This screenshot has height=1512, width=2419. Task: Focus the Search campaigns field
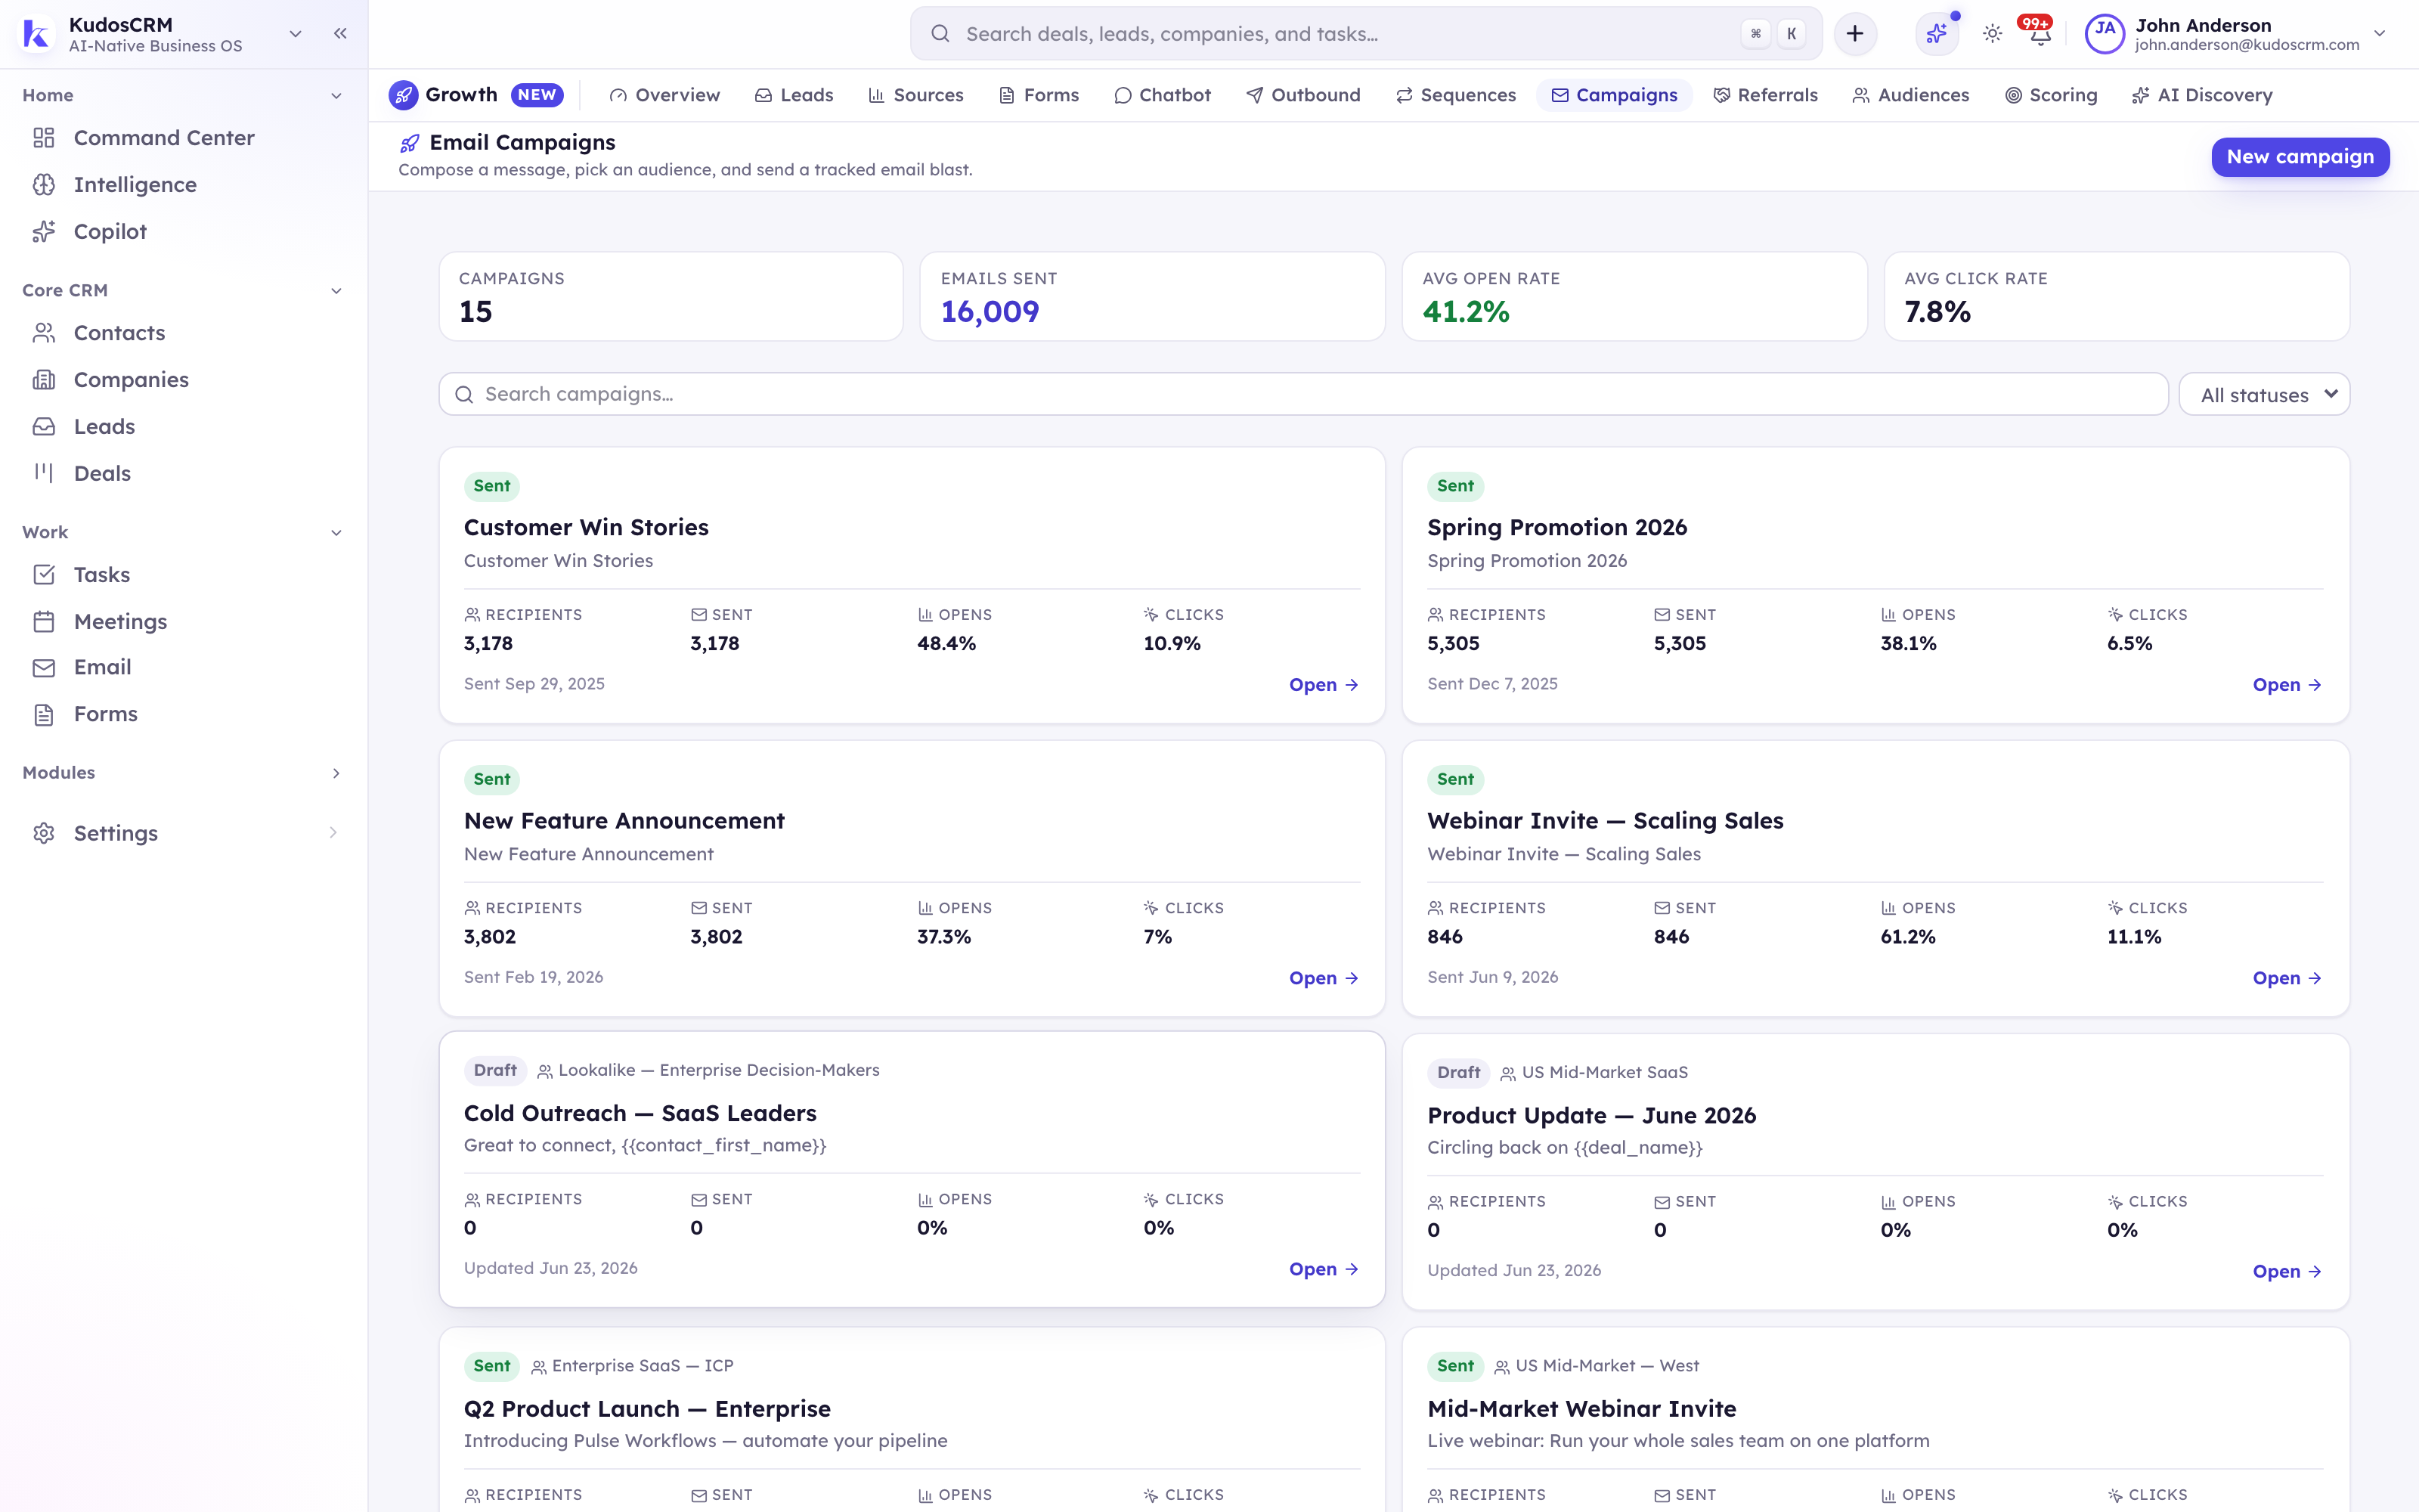click(1303, 394)
